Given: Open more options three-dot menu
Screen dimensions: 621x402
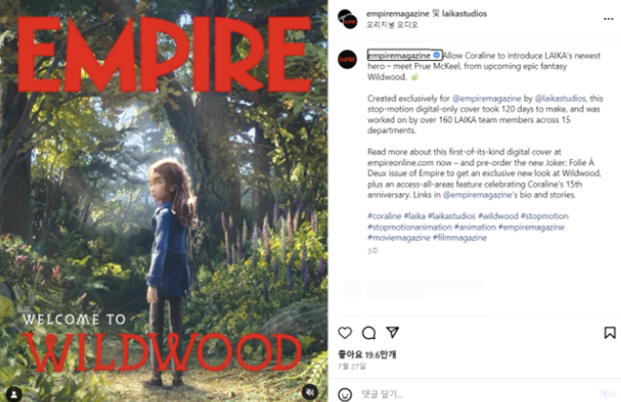Looking at the screenshot, I should 609,19.
